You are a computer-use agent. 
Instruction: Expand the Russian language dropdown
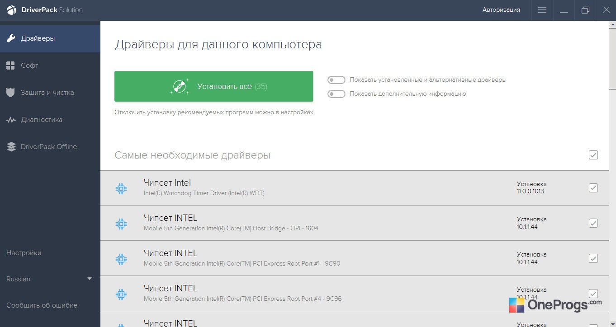coord(49,279)
